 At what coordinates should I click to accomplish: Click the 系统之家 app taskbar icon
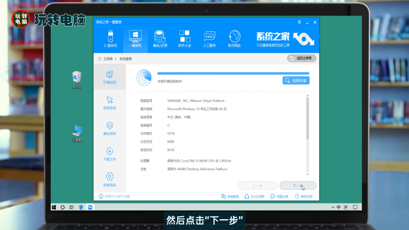[90, 207]
